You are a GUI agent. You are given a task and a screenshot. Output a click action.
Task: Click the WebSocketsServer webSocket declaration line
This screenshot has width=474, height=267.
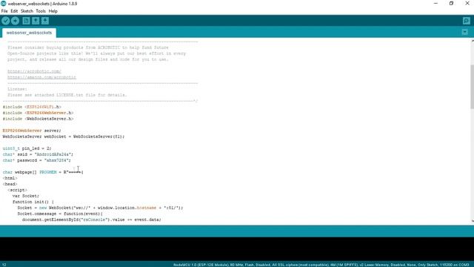point(64,136)
